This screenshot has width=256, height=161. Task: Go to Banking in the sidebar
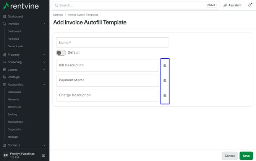[x=12, y=114]
